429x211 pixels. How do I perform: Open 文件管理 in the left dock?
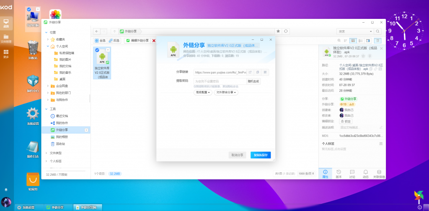[6, 39]
